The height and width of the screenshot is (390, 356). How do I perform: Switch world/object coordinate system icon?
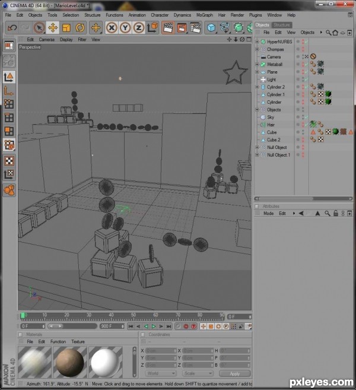coord(152,27)
